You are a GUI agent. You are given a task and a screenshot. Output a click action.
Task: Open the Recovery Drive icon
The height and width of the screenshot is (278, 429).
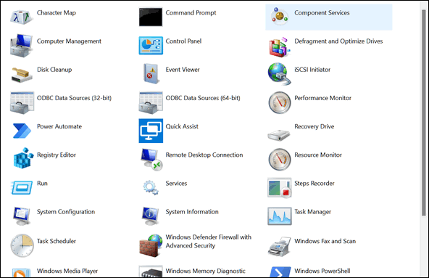pos(279,135)
